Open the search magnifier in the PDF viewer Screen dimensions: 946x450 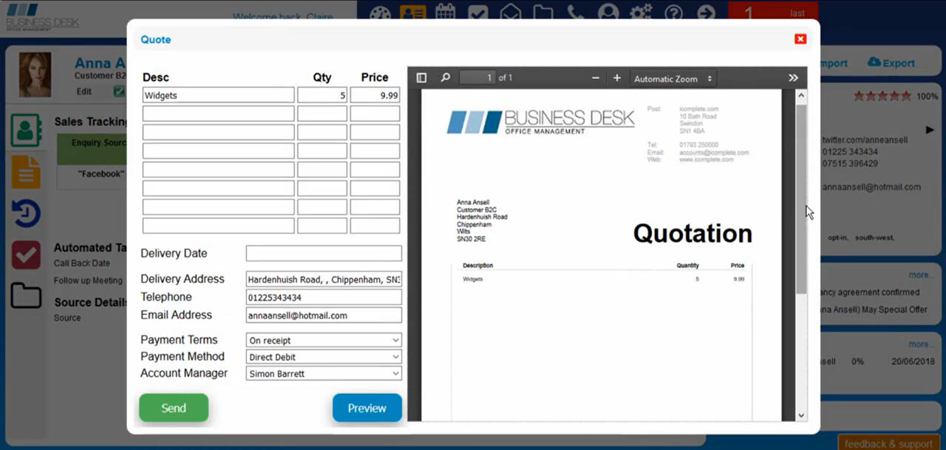click(445, 77)
